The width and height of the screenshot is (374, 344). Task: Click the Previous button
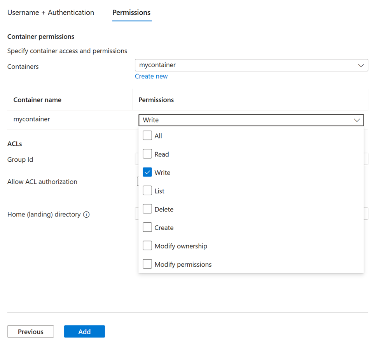click(x=30, y=332)
